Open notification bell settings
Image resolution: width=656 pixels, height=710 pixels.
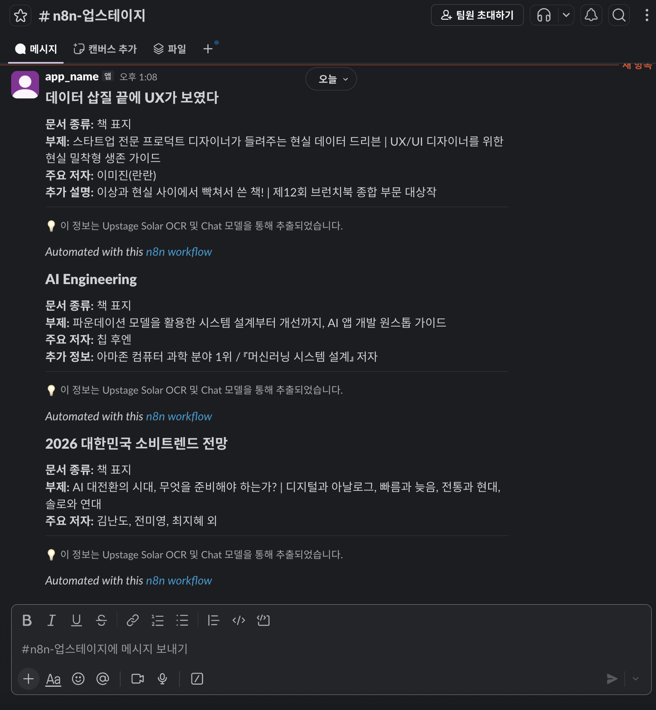(x=591, y=15)
